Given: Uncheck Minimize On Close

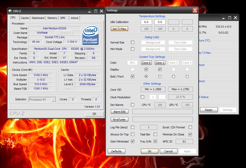Looking at the screenshot, I should (x=190, y=134).
